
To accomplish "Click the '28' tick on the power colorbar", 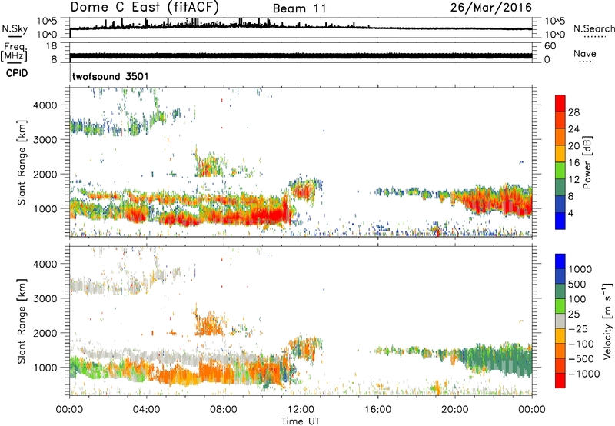I will 573,112.
